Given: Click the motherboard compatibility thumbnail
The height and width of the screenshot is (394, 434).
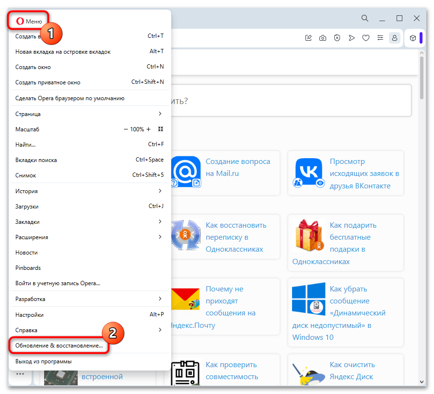Looking at the screenshot, I should pyautogui.click(x=185, y=372).
